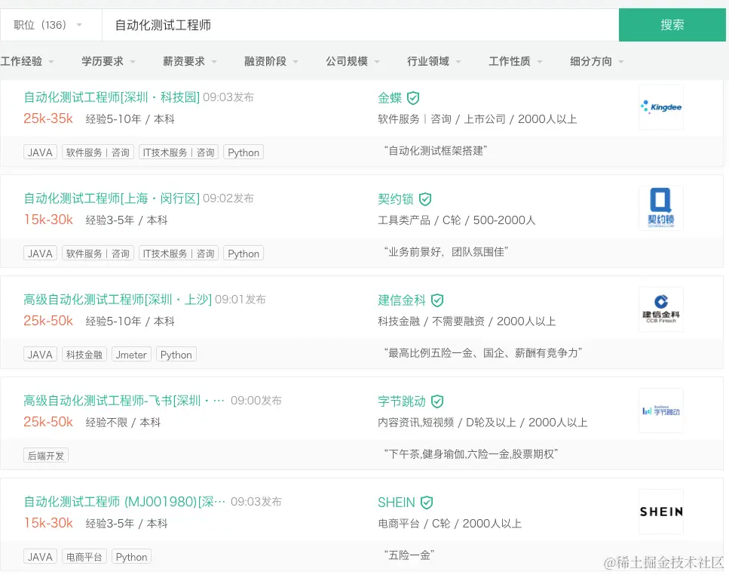Click text “业务前景好，团队氛围佳”

coord(446,252)
